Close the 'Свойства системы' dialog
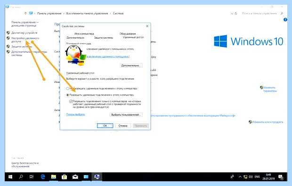This screenshot has width=292, height=186. [147, 26]
